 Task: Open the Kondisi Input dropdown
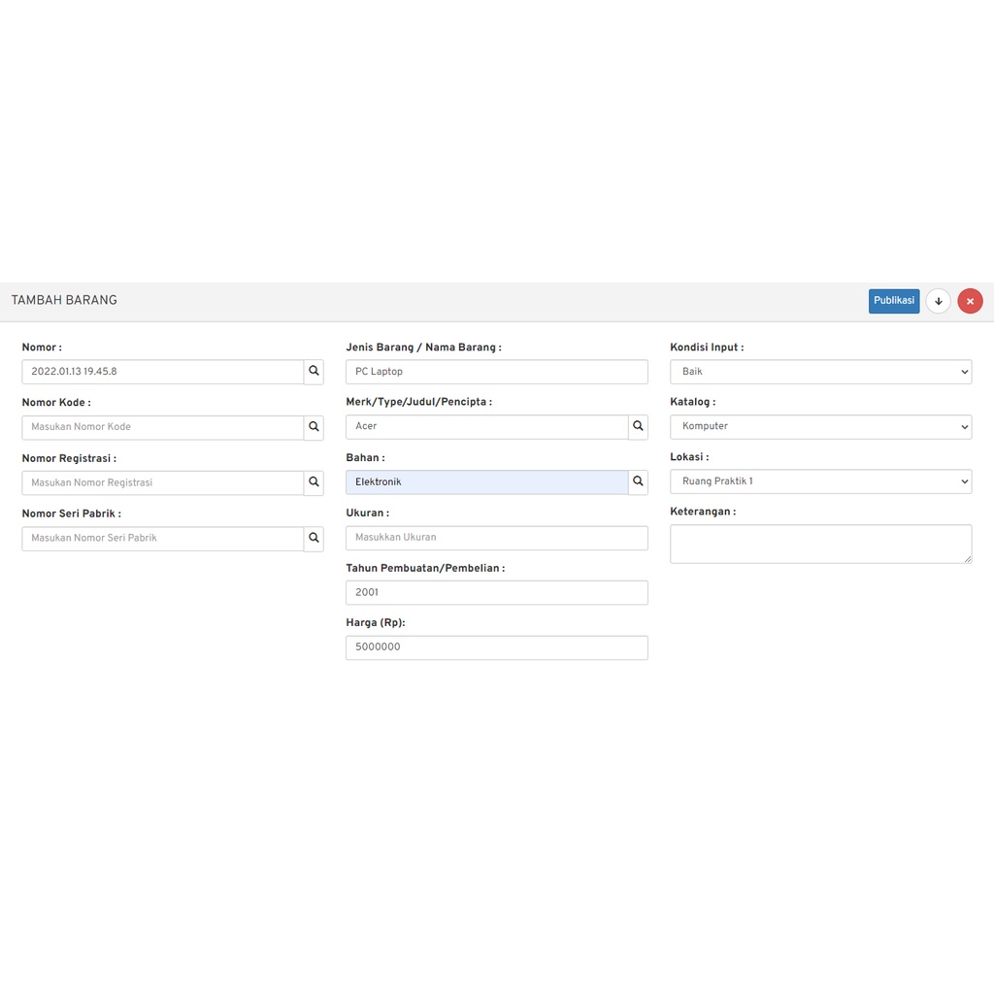tap(820, 372)
